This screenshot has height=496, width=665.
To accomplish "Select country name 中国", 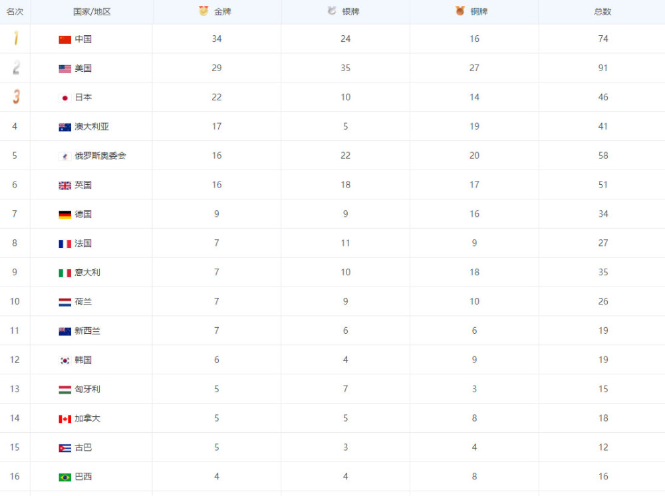I will pyautogui.click(x=83, y=39).
